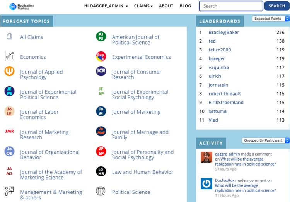This screenshot has height=202, width=290.
Task: Open the ABOUT page
Action: point(166,6)
